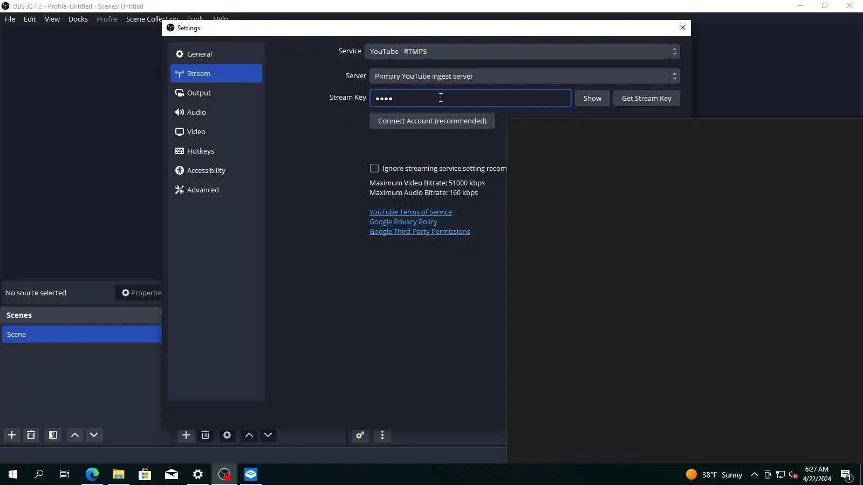This screenshot has width=863, height=485.
Task: Launch Microsoft Edge from the taskbar
Action: 92,474
